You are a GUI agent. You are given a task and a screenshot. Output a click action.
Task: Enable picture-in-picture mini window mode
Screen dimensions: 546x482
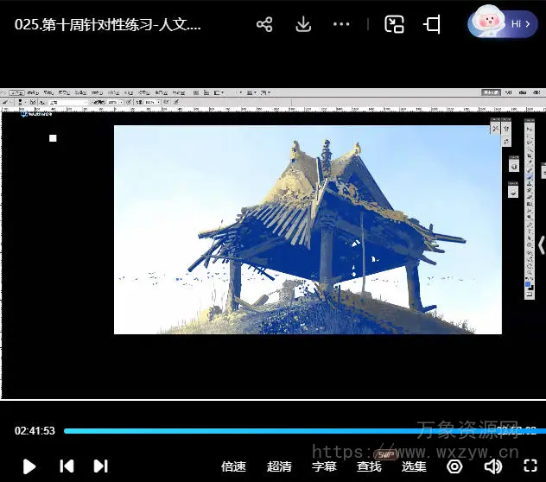[x=395, y=24]
